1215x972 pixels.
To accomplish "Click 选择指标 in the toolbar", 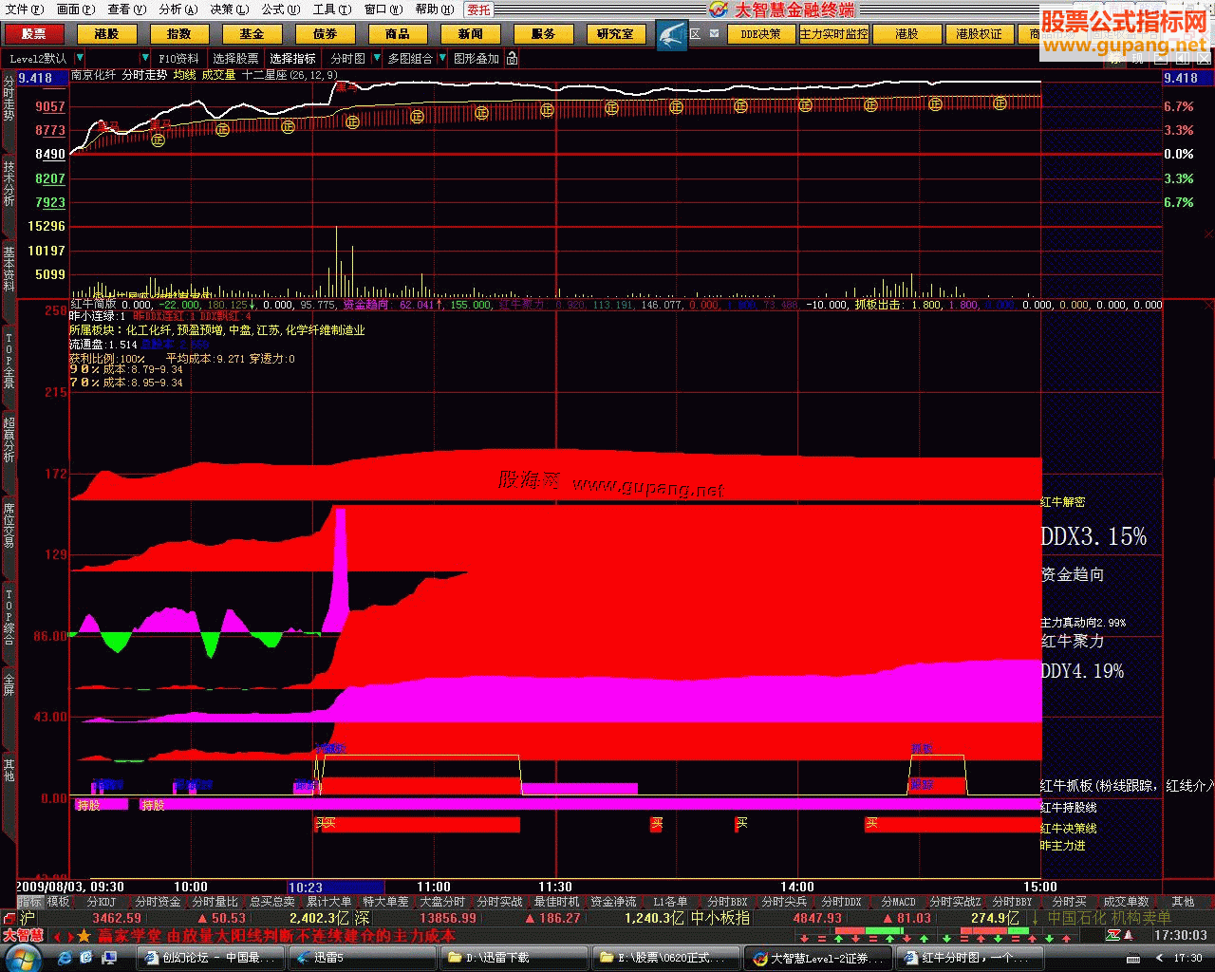I will (x=292, y=59).
